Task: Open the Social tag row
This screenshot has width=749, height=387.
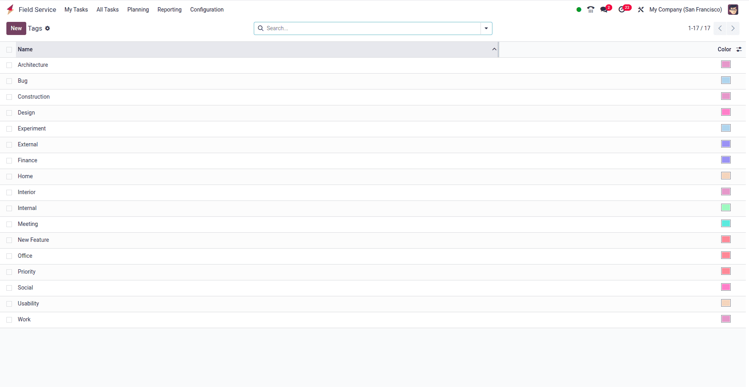Action: click(x=373, y=288)
